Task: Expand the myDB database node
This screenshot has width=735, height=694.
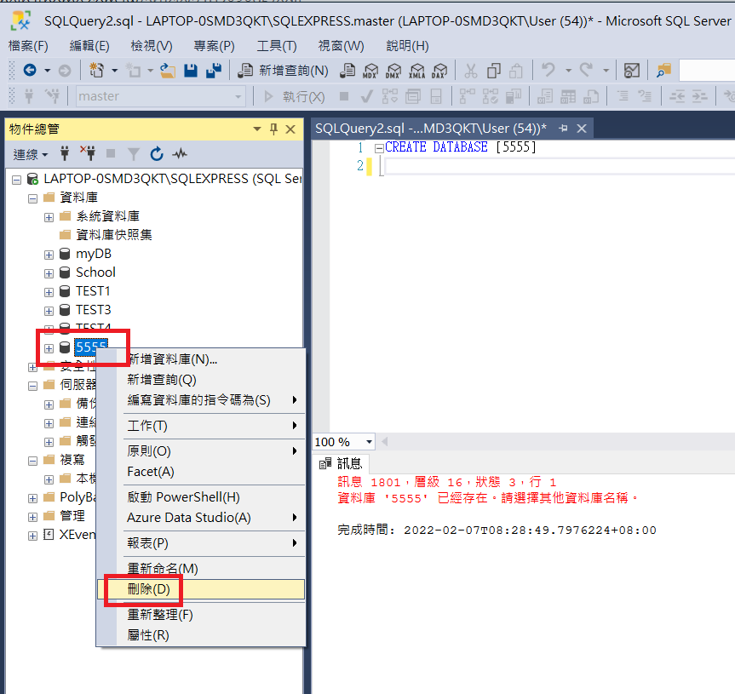Action: [49, 255]
